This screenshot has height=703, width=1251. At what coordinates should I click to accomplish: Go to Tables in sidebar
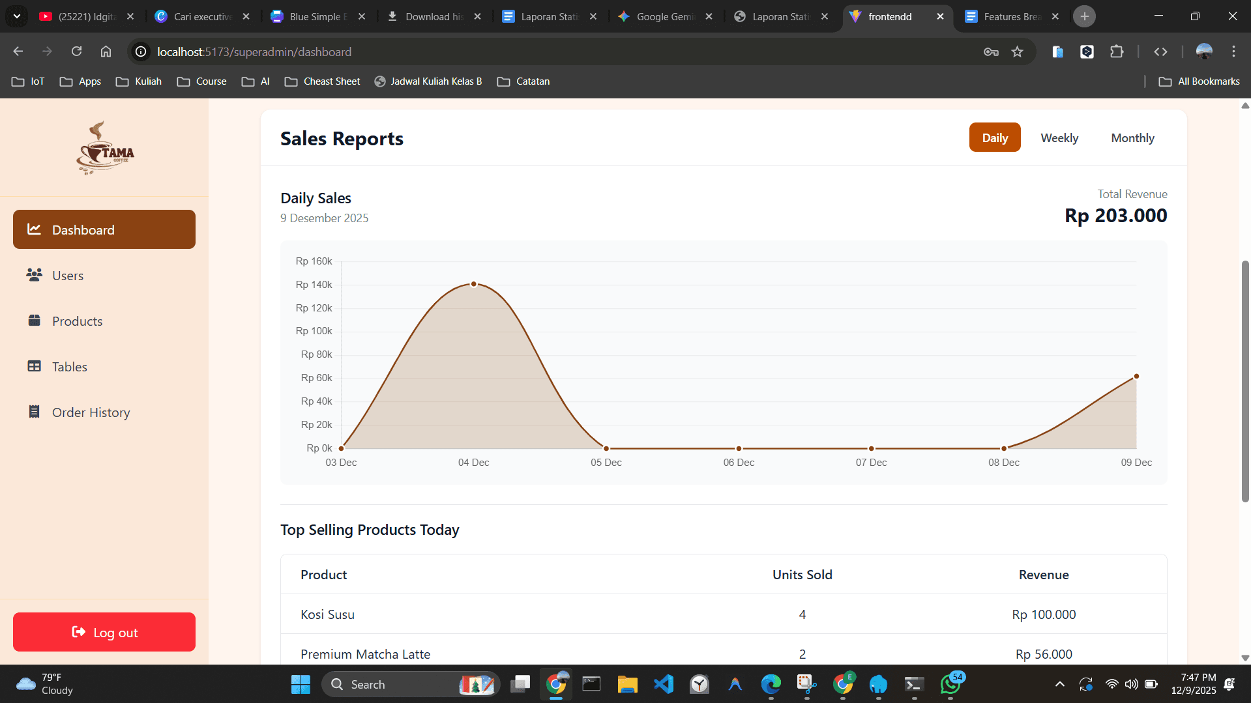pyautogui.click(x=69, y=367)
